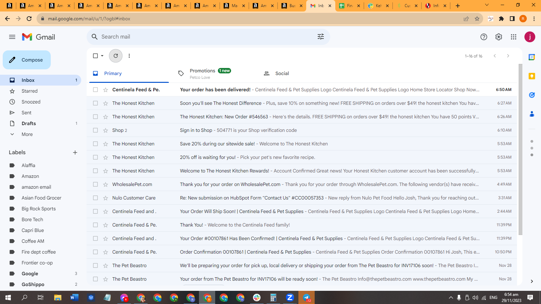Open the Pet Beastro INV17106 pickup email
541x304 pixels.
(x=302, y=265)
